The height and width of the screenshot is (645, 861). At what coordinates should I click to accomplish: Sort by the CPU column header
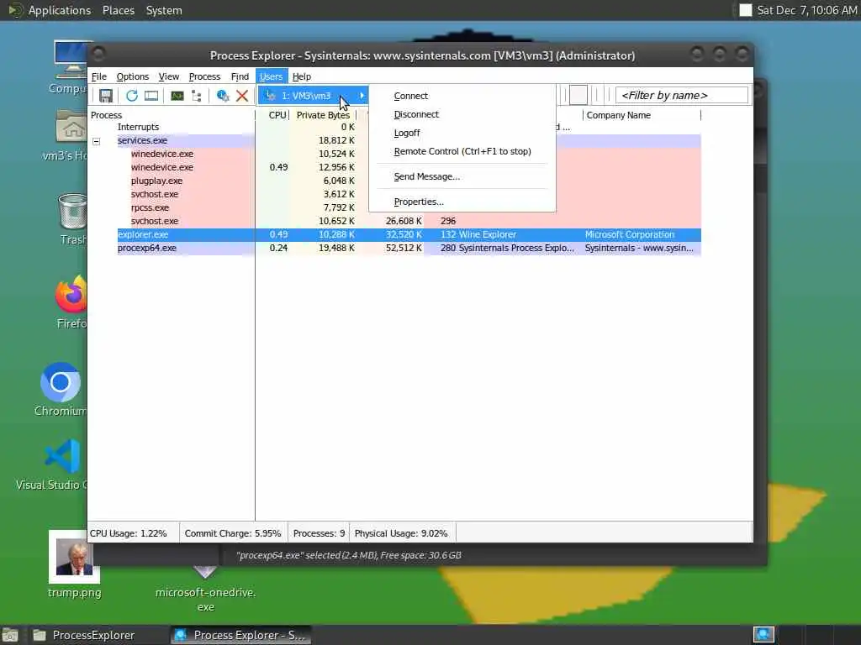click(x=273, y=115)
